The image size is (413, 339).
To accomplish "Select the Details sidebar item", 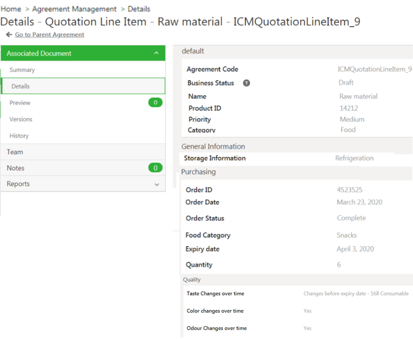I will pyautogui.click(x=21, y=86).
